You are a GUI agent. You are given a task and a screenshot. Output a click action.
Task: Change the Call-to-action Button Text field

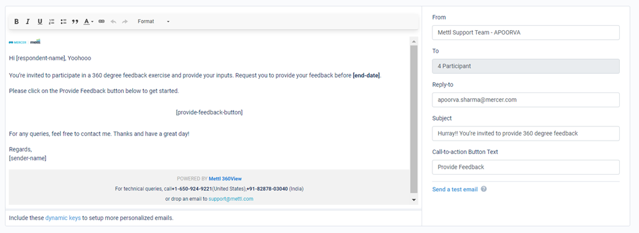(x=525, y=167)
